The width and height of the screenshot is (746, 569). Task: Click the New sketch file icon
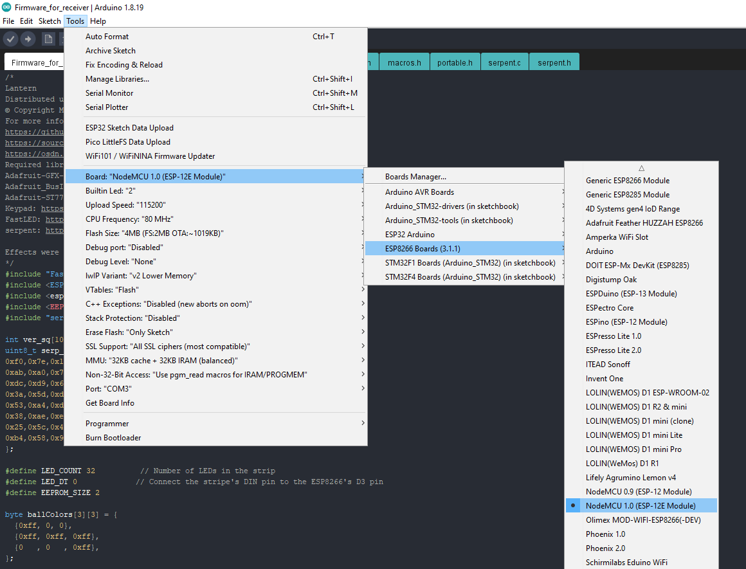click(48, 39)
